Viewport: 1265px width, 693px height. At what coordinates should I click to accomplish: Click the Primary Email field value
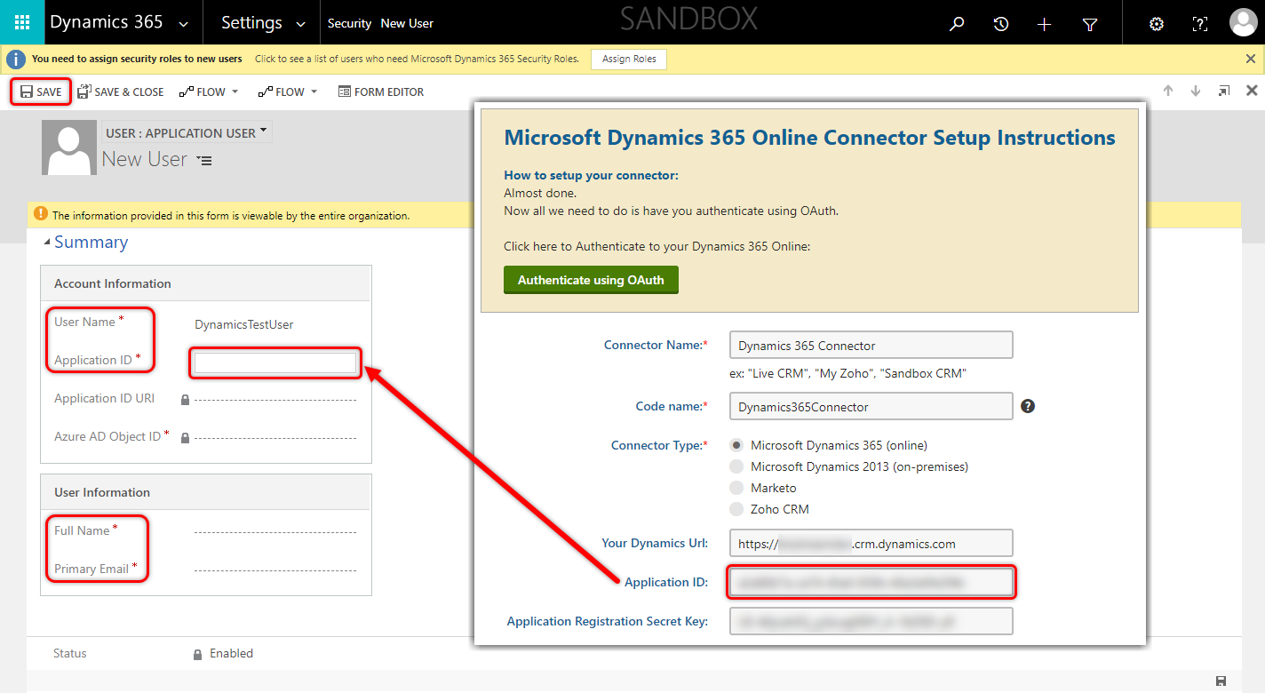click(275, 570)
